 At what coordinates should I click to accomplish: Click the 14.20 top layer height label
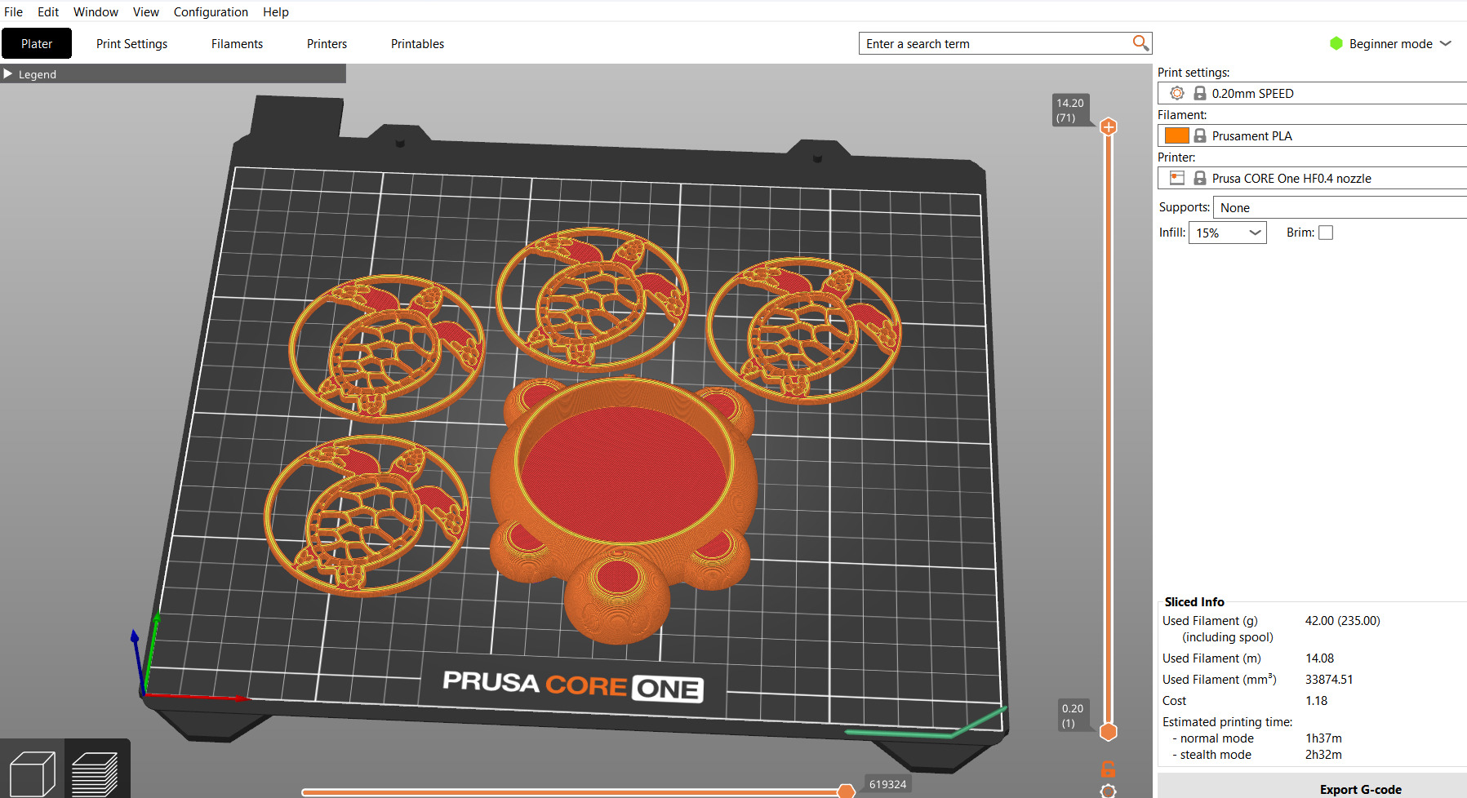(x=1070, y=110)
